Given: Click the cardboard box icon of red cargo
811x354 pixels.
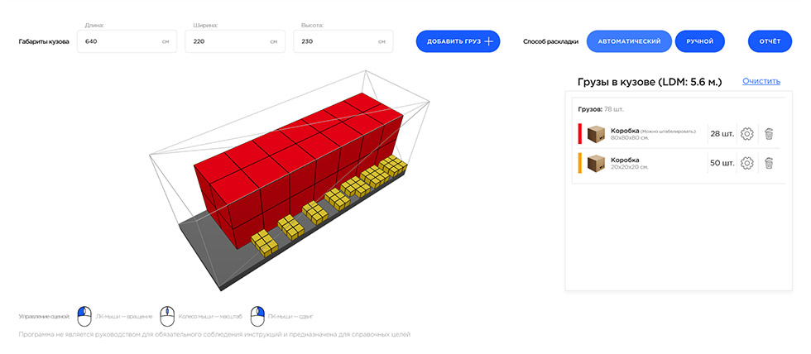Looking at the screenshot, I should tap(596, 134).
